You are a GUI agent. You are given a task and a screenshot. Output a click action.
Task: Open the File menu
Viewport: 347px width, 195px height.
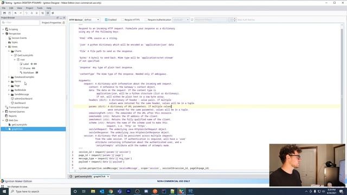pyautogui.click(x=4, y=8)
